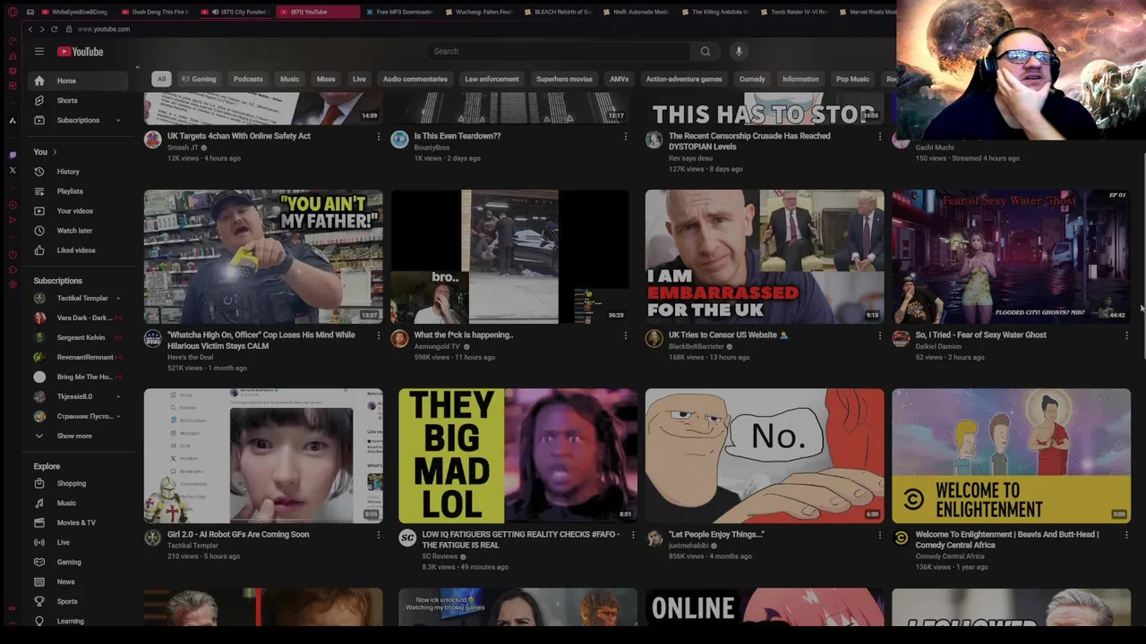The height and width of the screenshot is (644, 1146).
Task: Go forward with the browser forward arrow
Action: (x=42, y=30)
